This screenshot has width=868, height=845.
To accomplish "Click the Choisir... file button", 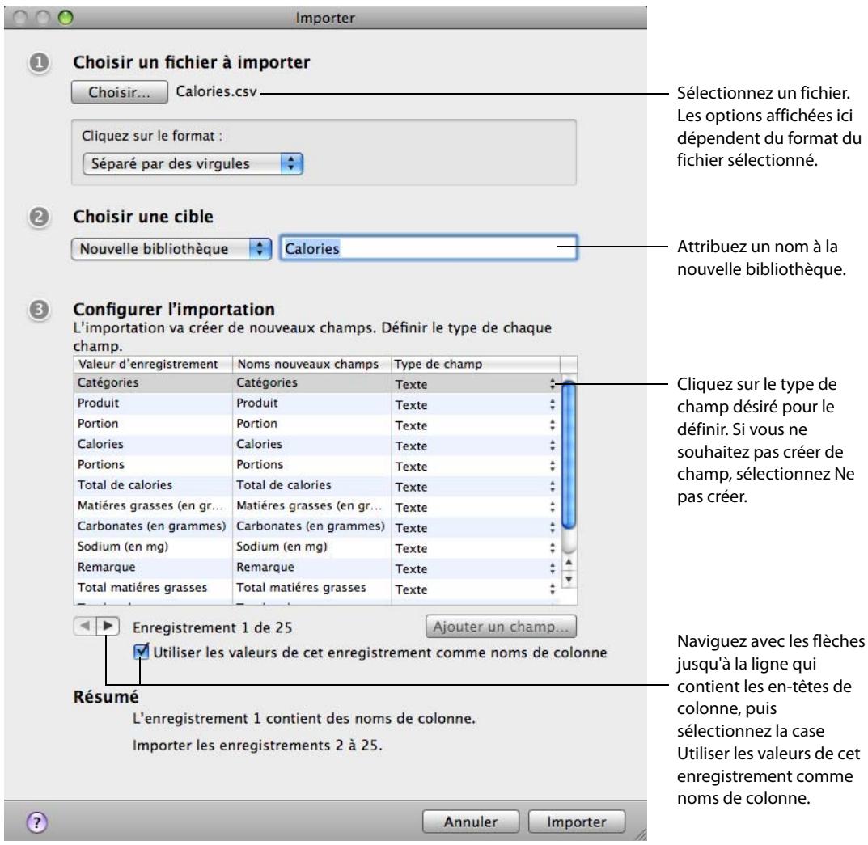I will click(x=120, y=92).
